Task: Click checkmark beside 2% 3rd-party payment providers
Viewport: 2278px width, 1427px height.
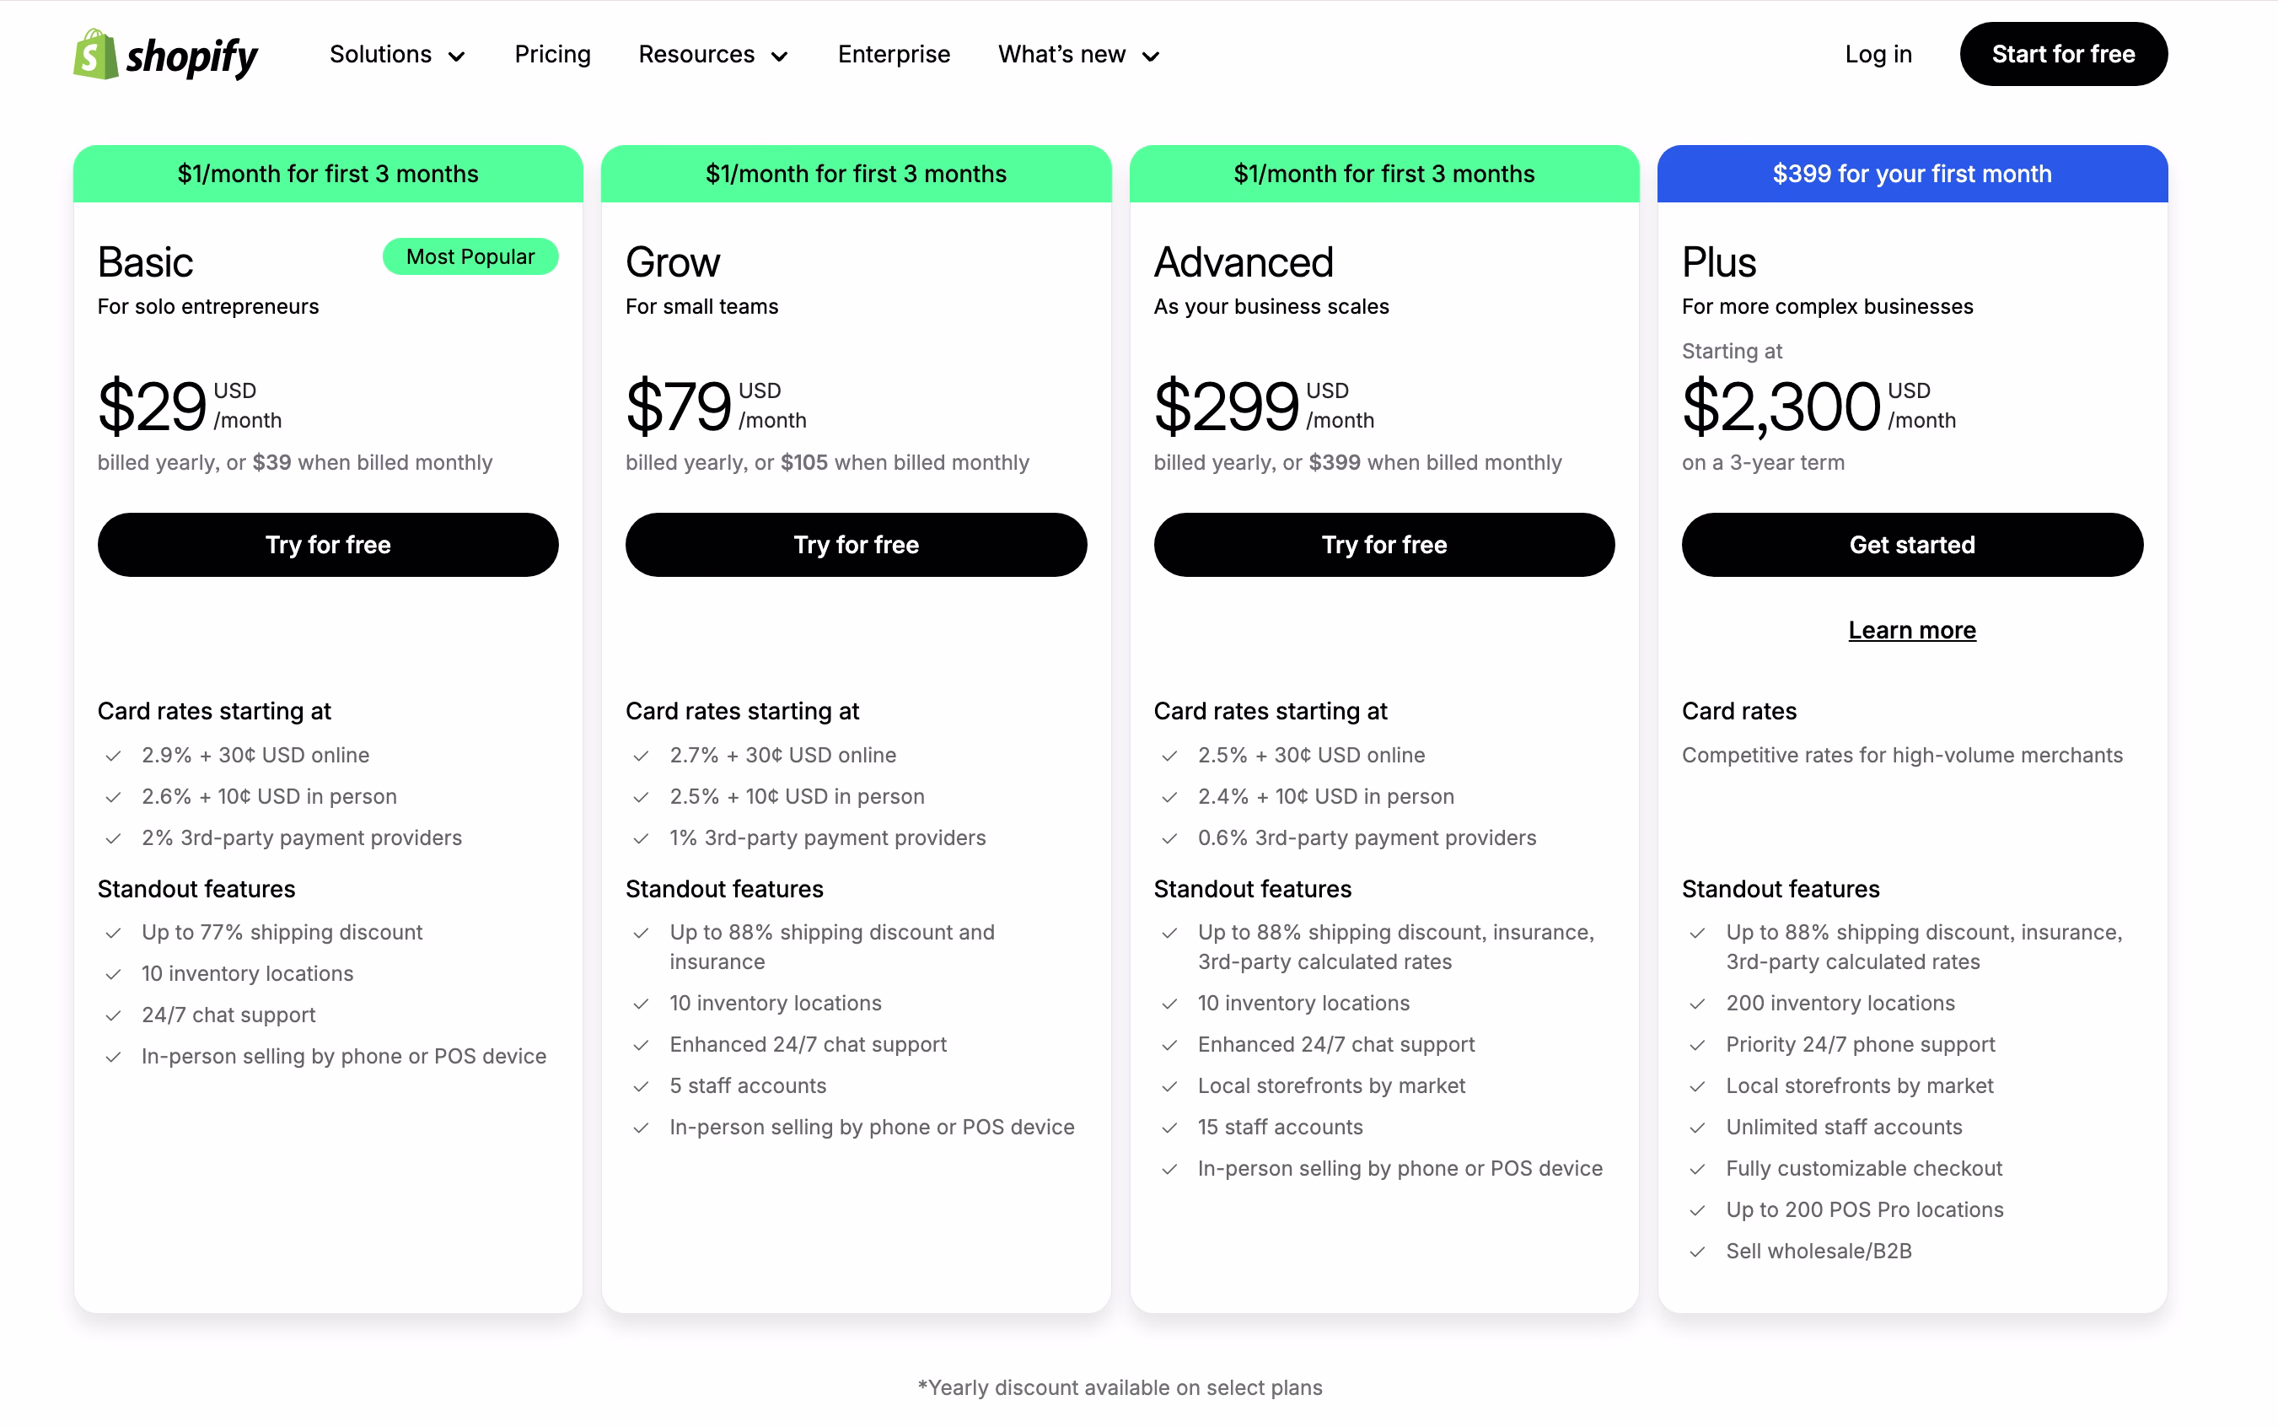Action: point(113,838)
